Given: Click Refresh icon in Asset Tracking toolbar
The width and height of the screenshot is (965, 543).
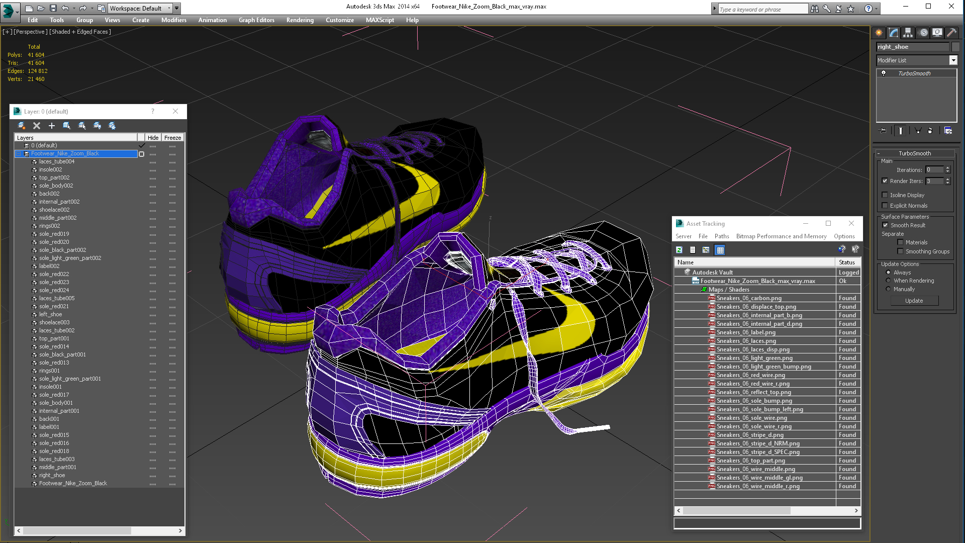Looking at the screenshot, I should pyautogui.click(x=679, y=250).
